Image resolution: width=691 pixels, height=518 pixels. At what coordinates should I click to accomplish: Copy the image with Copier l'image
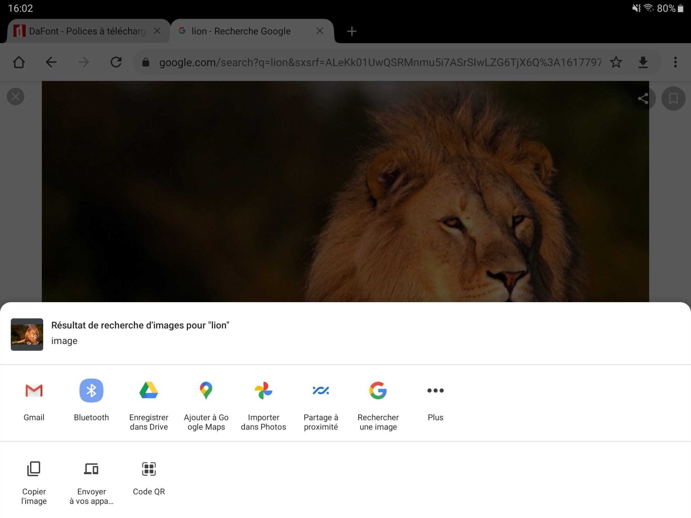[34, 469]
